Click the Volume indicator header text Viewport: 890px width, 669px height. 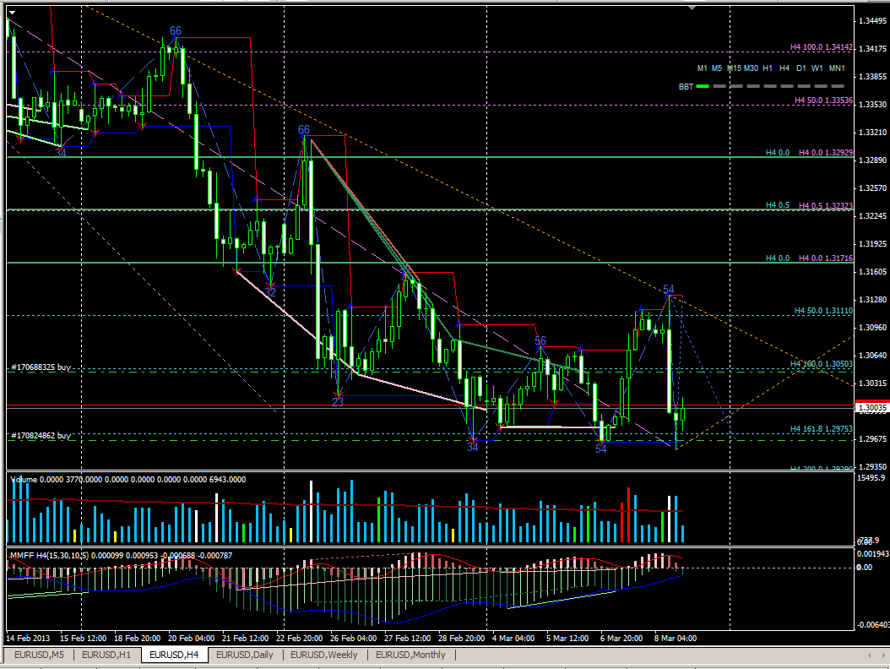(x=128, y=479)
